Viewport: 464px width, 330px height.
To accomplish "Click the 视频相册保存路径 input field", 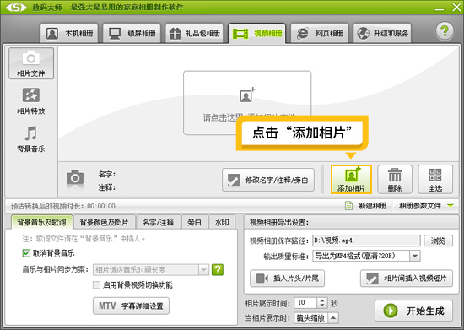I will (366, 241).
